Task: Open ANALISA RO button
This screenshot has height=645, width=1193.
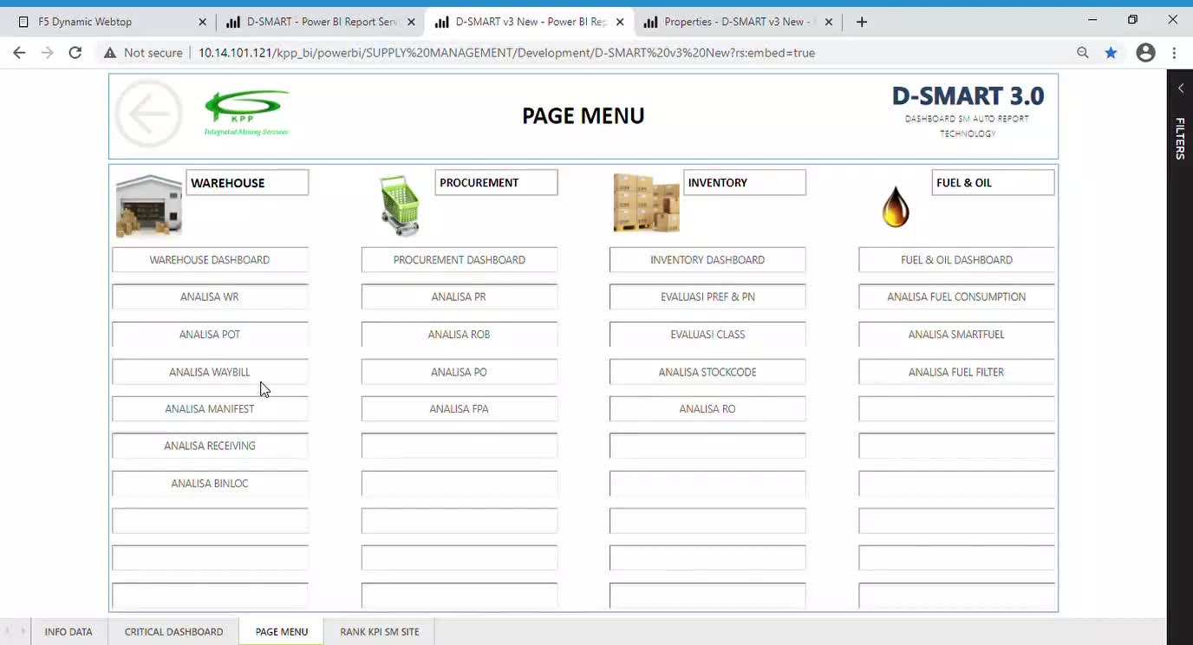Action: click(x=707, y=409)
